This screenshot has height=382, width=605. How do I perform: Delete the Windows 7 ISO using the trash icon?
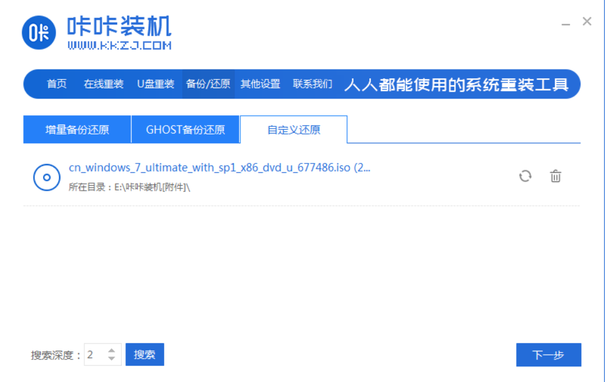[x=556, y=176]
